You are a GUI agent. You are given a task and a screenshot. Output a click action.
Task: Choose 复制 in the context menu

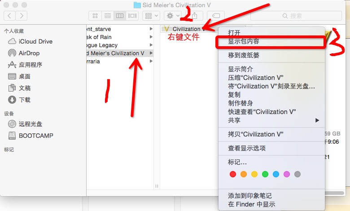[x=271, y=94]
